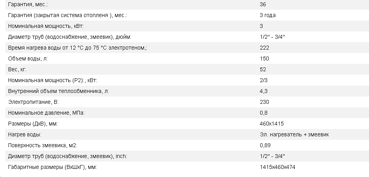Select the dimensions value 460x1415
This screenshot has height=177, width=369.
click(x=272, y=124)
